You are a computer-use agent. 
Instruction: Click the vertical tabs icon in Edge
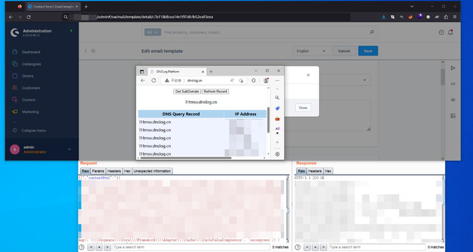(142, 72)
